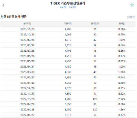This screenshot has height=118, width=137.
Task: Click distribution rate 0.66%
Action: (122, 45)
